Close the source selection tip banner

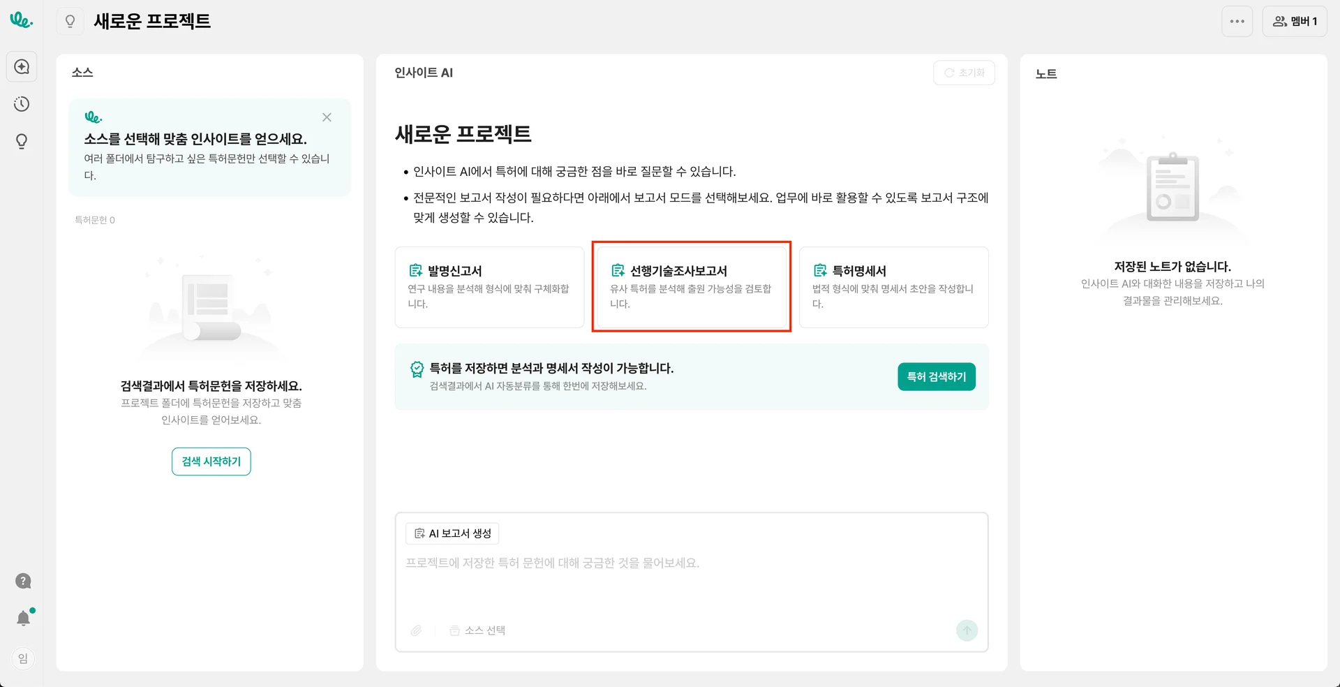[327, 117]
